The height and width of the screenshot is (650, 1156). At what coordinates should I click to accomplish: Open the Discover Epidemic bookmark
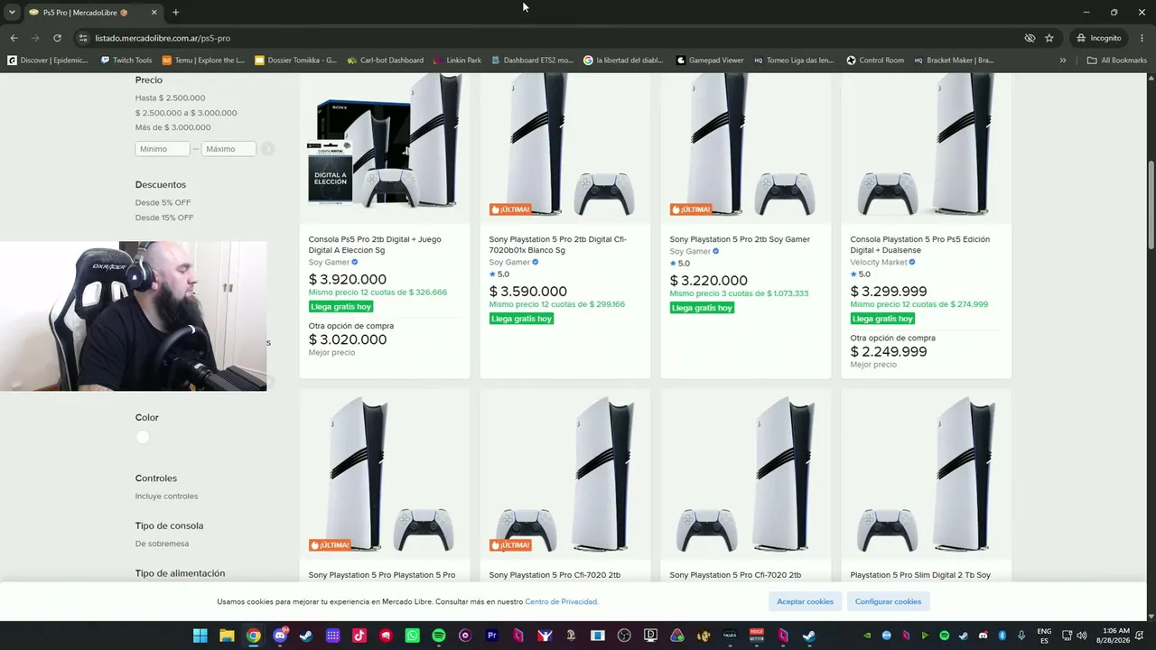coord(48,60)
